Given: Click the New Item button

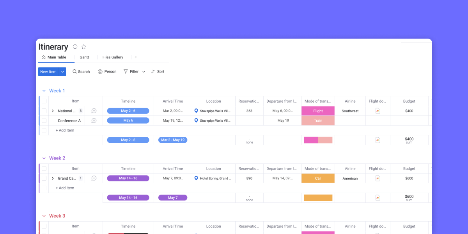Looking at the screenshot, I should pyautogui.click(x=48, y=71).
